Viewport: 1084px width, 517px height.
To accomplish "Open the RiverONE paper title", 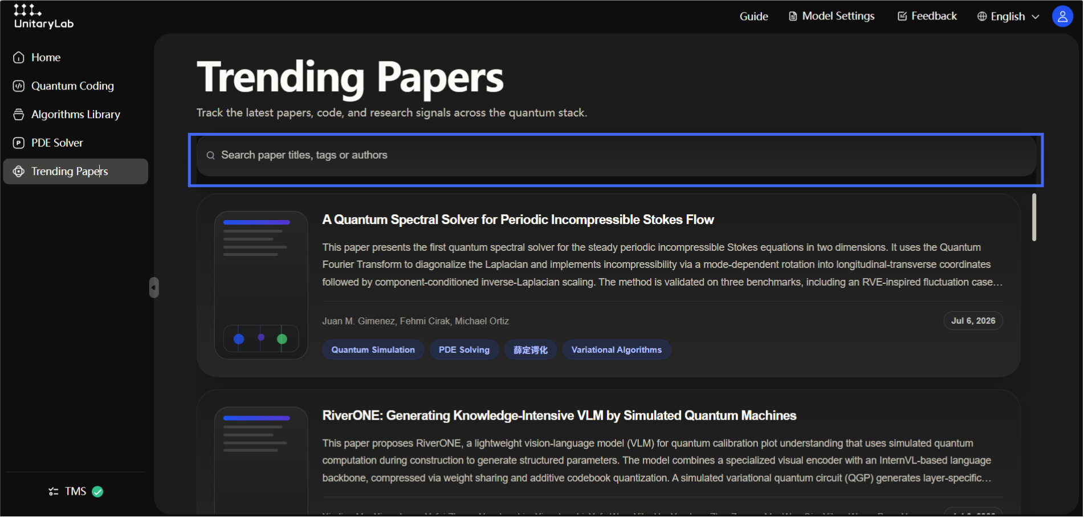I will coord(559,416).
